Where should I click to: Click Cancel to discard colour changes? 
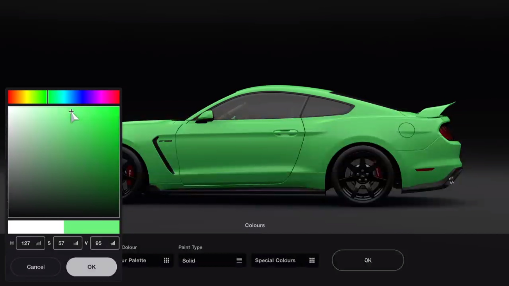click(36, 267)
